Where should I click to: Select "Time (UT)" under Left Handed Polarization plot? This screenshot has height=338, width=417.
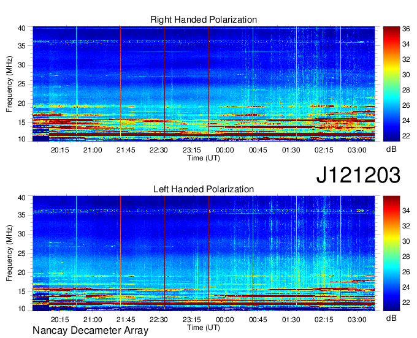[x=204, y=328]
